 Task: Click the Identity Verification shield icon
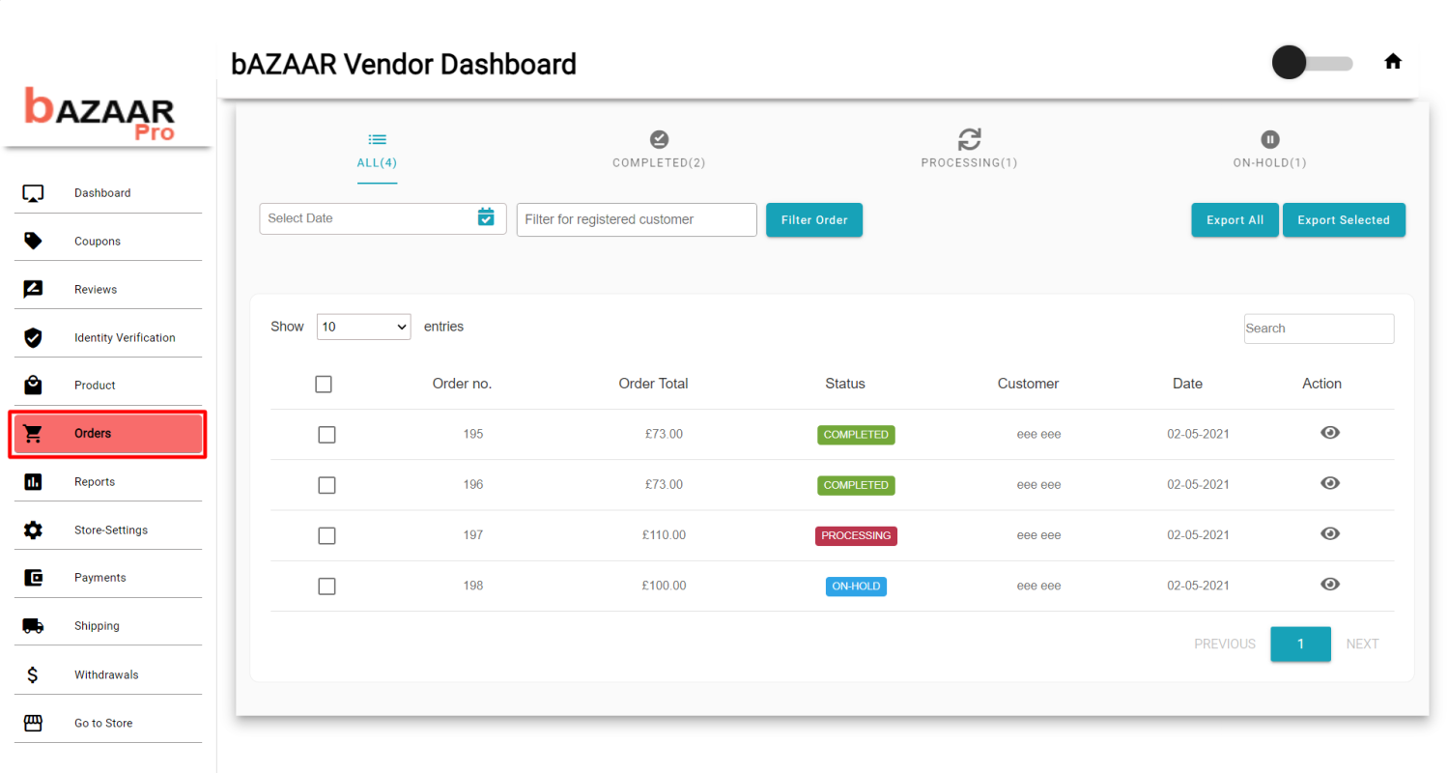point(33,336)
